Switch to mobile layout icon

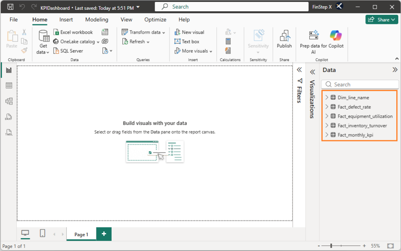click(42, 233)
